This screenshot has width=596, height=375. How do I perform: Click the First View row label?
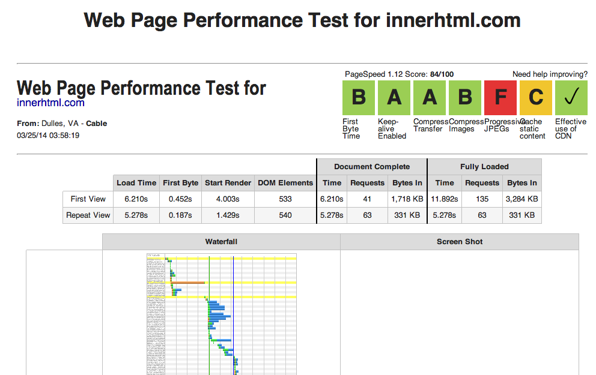[88, 199]
